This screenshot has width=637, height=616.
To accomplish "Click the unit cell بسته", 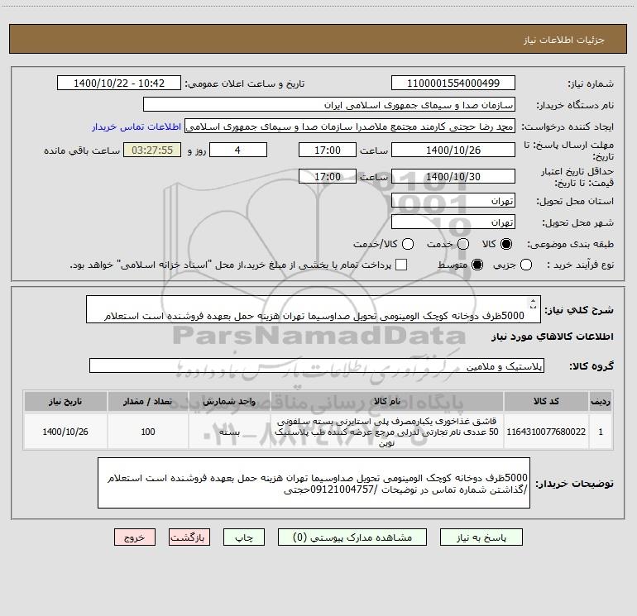I will 229,432.
